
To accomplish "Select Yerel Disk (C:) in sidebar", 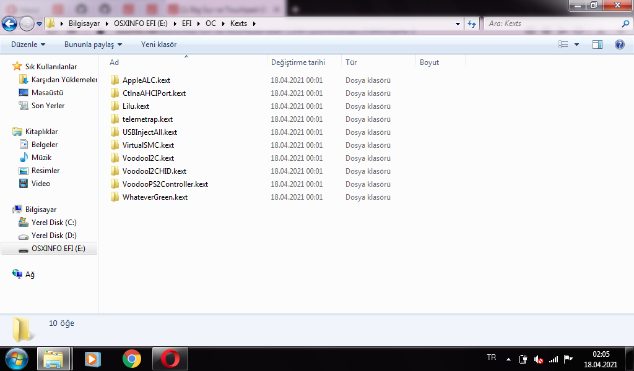I will click(54, 223).
